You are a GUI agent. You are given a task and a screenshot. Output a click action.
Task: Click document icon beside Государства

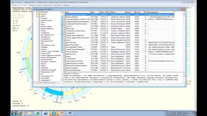pyautogui.click(x=39, y=33)
